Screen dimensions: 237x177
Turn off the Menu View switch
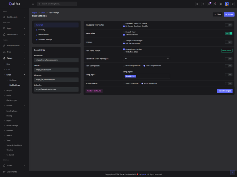pos(228,33)
